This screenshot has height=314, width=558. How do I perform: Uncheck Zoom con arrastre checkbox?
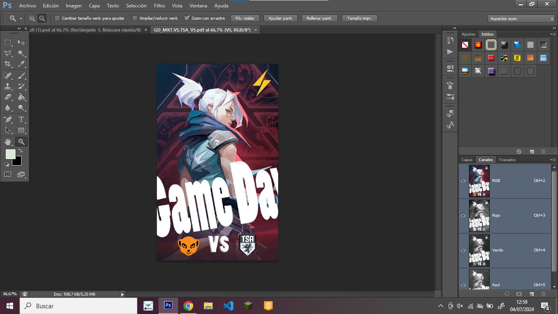coord(187,19)
